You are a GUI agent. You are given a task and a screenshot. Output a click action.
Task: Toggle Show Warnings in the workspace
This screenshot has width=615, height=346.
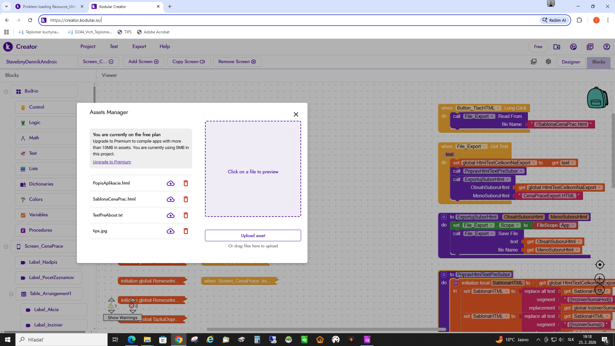point(122,317)
